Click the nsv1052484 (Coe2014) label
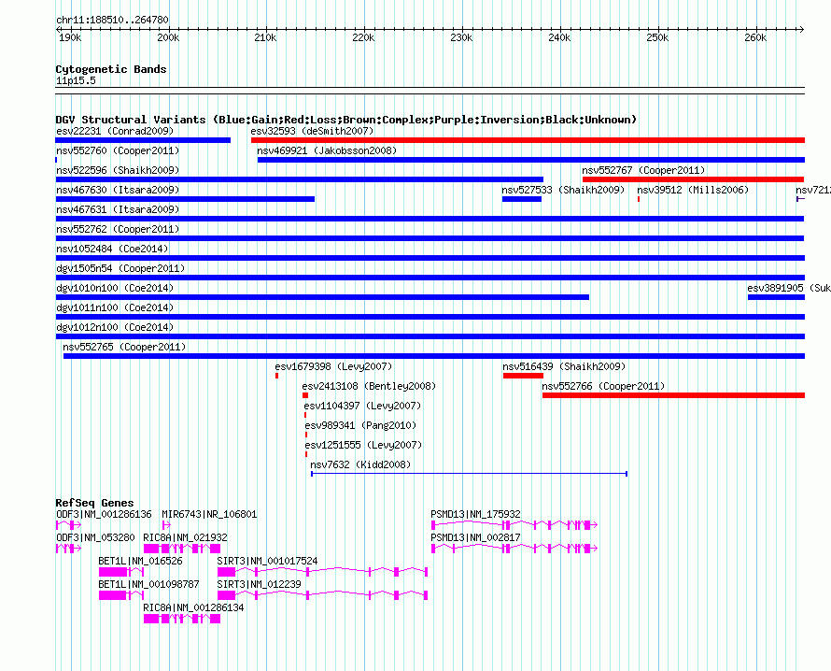 [x=112, y=249]
